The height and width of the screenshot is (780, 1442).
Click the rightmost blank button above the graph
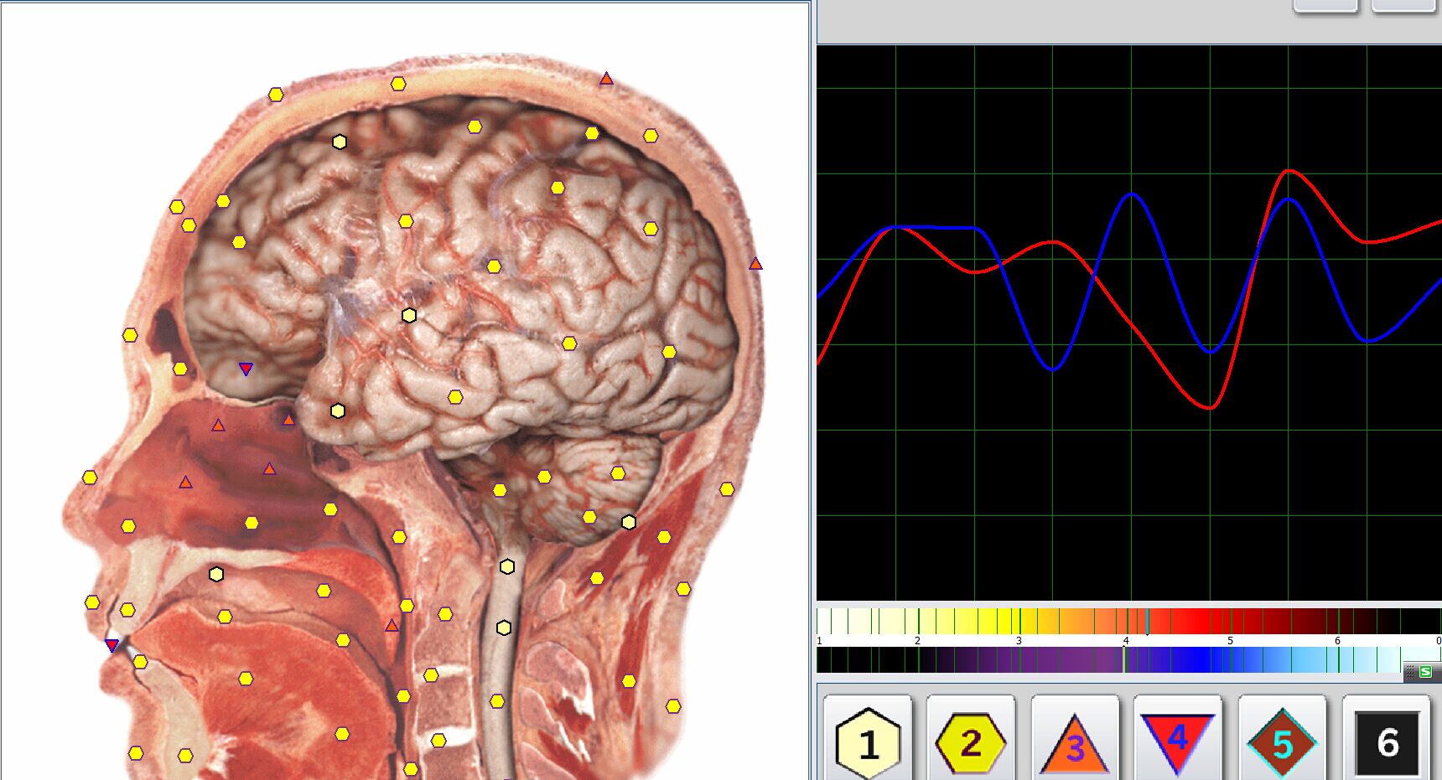click(1404, 6)
